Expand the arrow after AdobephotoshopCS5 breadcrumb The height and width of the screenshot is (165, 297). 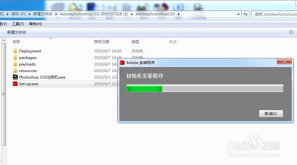coord(179,14)
